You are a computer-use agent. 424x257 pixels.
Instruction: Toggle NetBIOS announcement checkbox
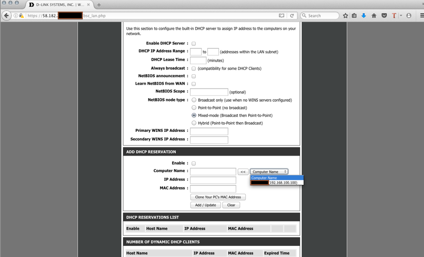[x=194, y=76]
